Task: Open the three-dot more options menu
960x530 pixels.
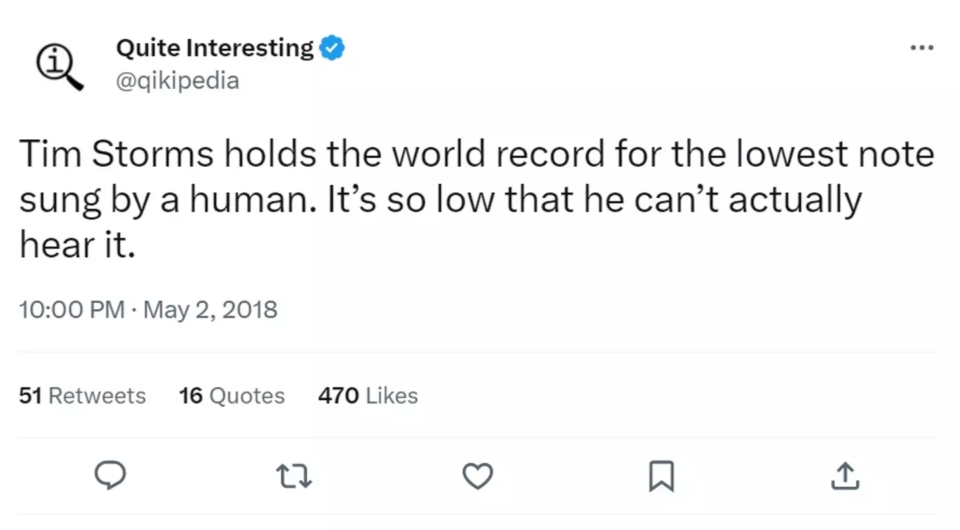Action: click(x=922, y=48)
